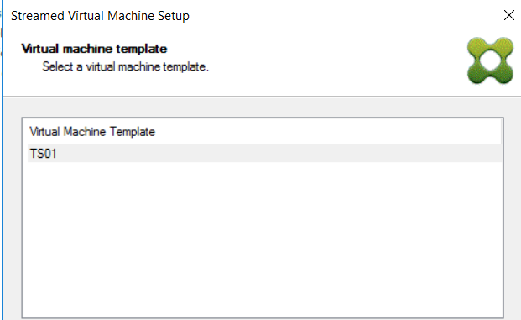521x320 pixels.
Task: Click the TS01 text label
Action: pos(43,154)
